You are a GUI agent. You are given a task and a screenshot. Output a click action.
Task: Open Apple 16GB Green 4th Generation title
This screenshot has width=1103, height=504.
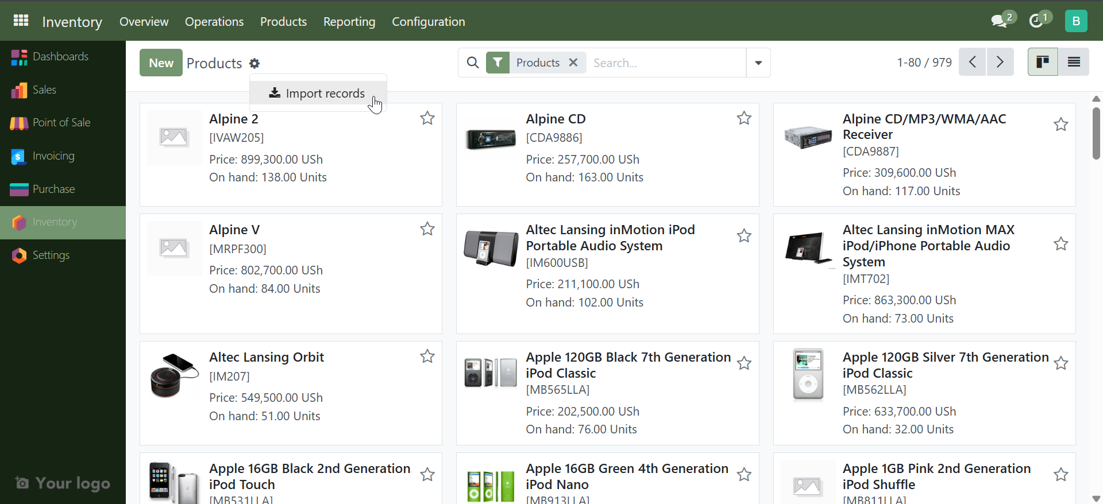click(x=627, y=476)
